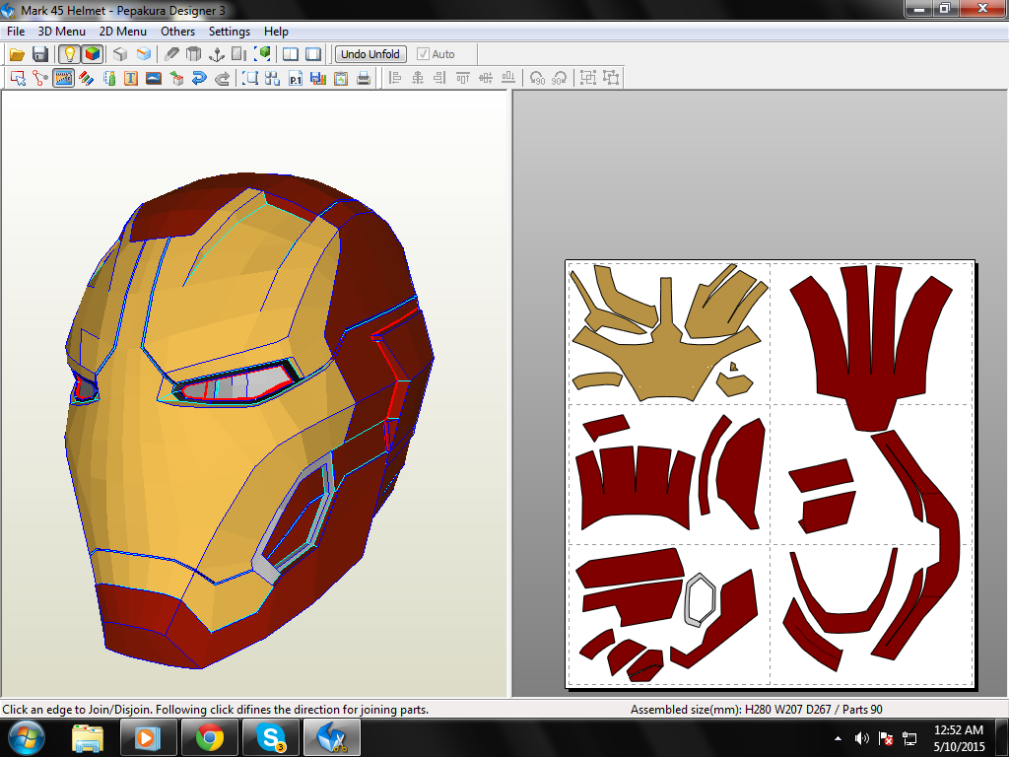The height and width of the screenshot is (757, 1009).
Task: Select the orange T text tool
Action: 131,78
